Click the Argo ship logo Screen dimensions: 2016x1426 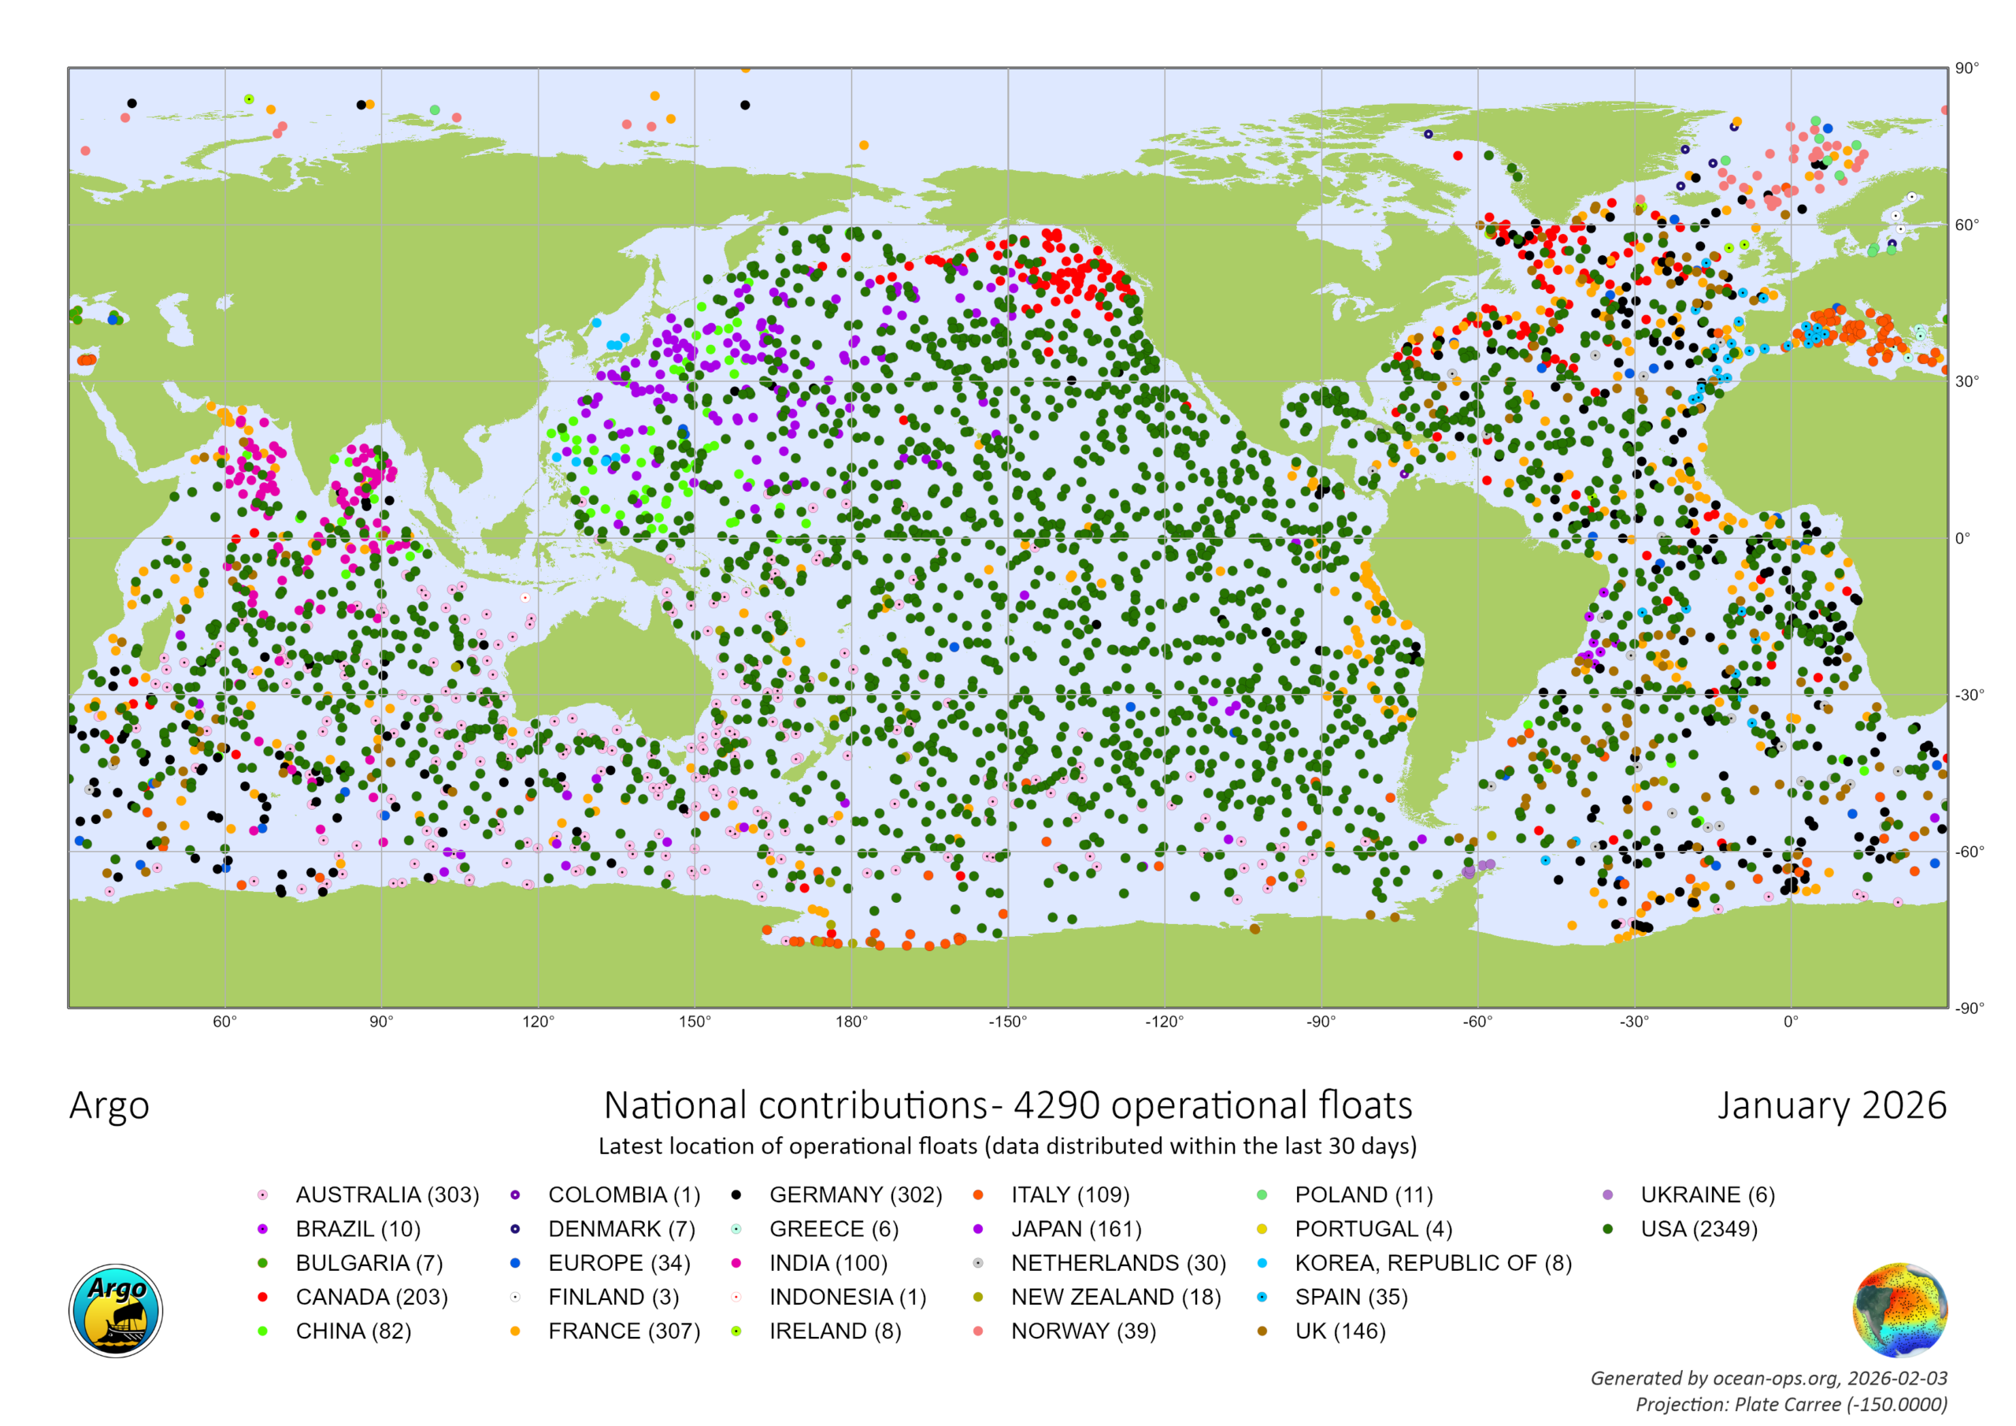(x=116, y=1310)
